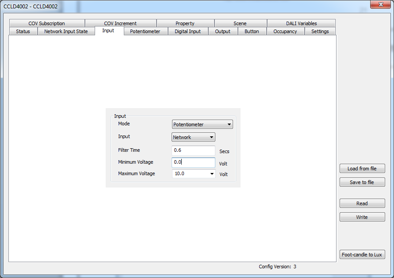Go to the Status tab
This screenshot has height=278, width=394.
pos(23,31)
